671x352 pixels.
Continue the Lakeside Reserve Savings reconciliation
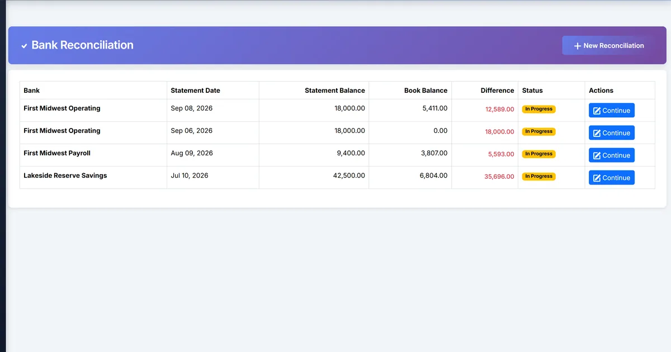612,178
